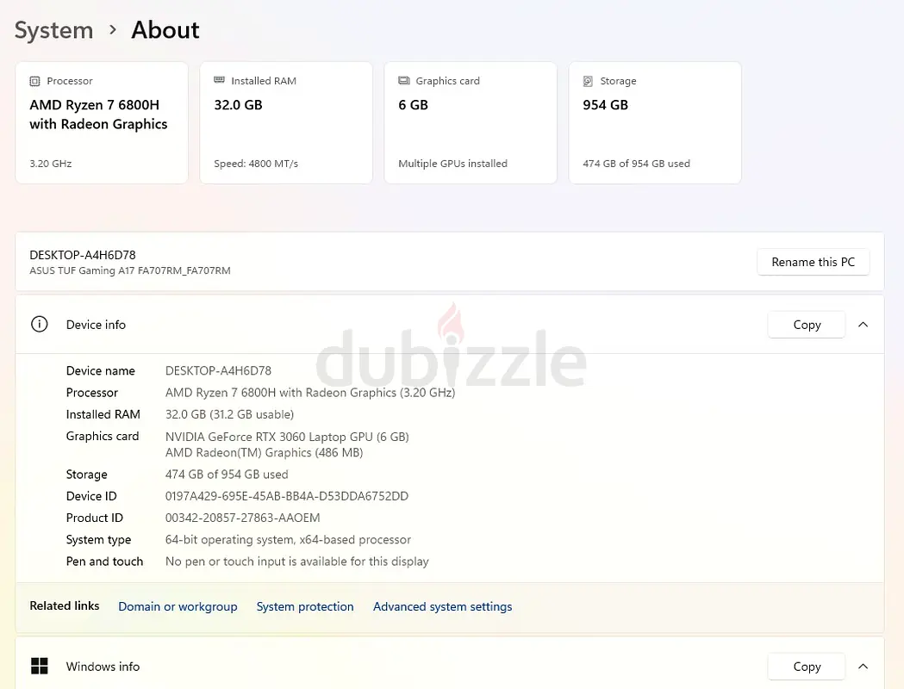This screenshot has width=904, height=689.
Task: Select the 6 GB graphics card value
Action: pyautogui.click(x=414, y=105)
